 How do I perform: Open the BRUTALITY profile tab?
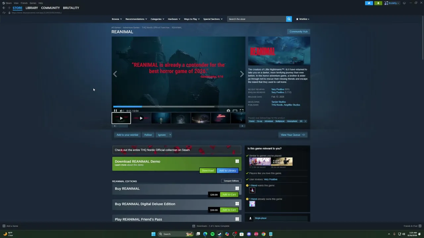coord(71,8)
